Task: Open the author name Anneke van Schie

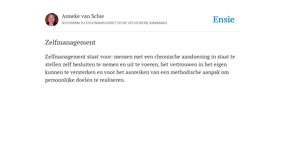Action: coord(83,16)
